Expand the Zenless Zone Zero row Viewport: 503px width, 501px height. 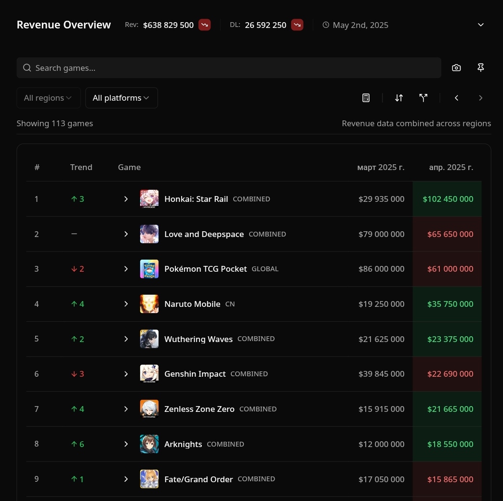126,409
